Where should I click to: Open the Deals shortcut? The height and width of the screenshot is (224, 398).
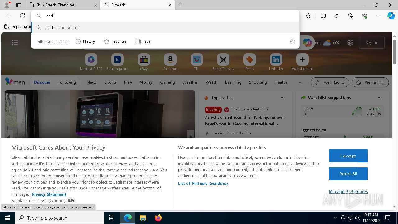point(249,62)
